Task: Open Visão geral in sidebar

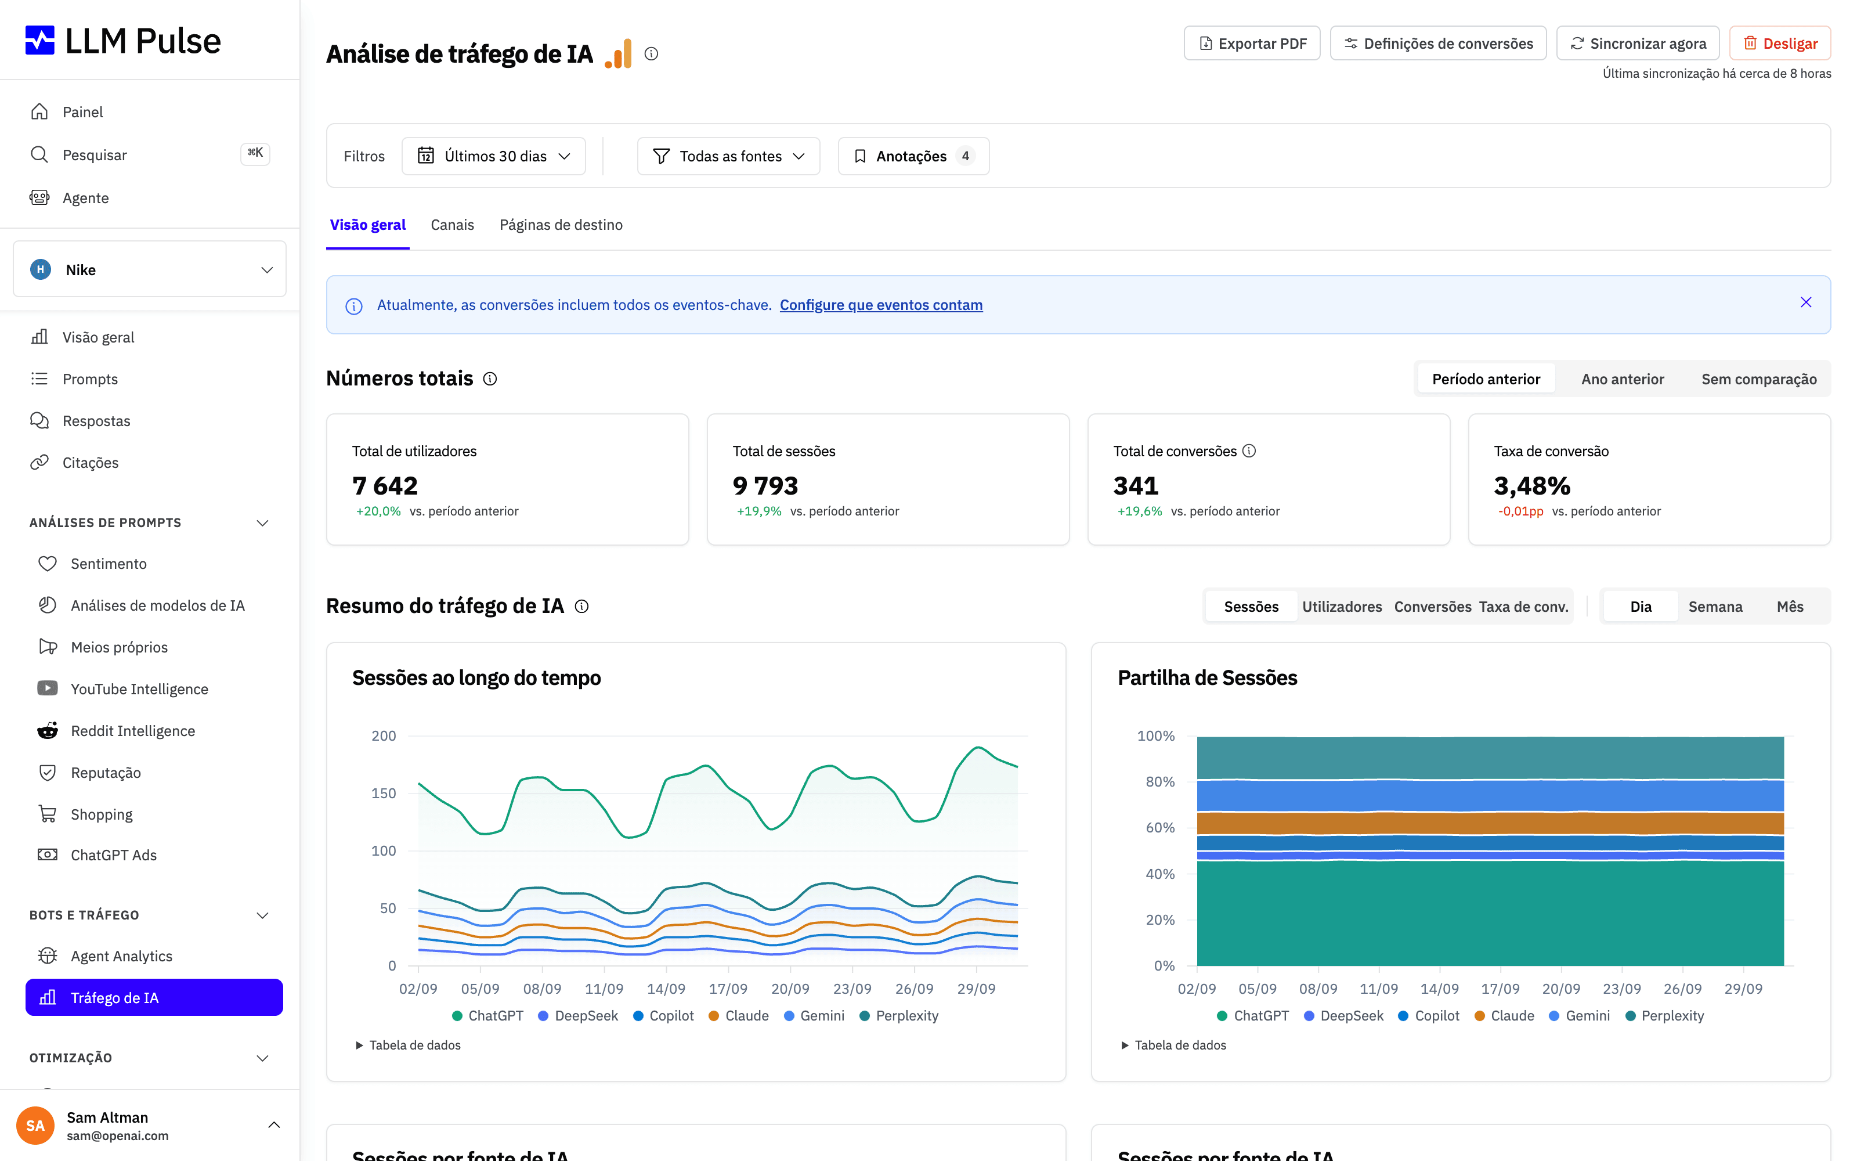Action: click(150, 337)
